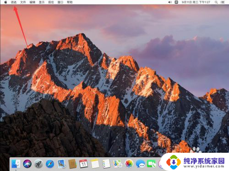The image size is (229, 171).
Task: Open the Messages chat bubble icon
Action: click(x=140, y=164)
